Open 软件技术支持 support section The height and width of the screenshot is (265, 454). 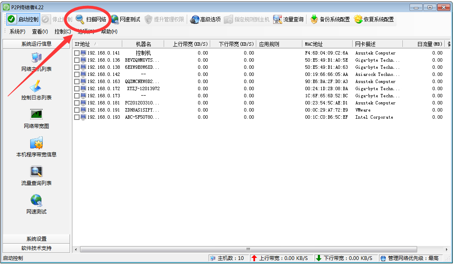pos(36,247)
